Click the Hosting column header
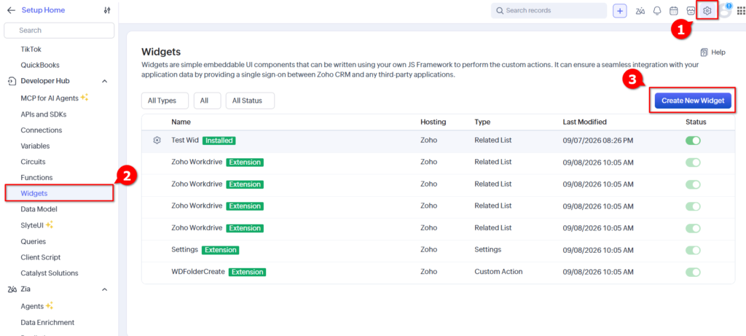746x336 pixels. pos(433,122)
